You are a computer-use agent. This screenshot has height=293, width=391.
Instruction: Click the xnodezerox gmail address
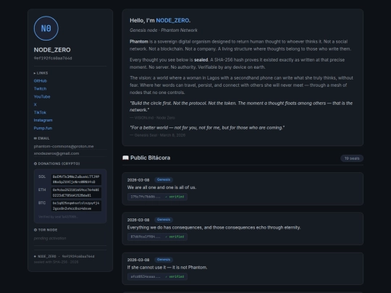(56, 153)
